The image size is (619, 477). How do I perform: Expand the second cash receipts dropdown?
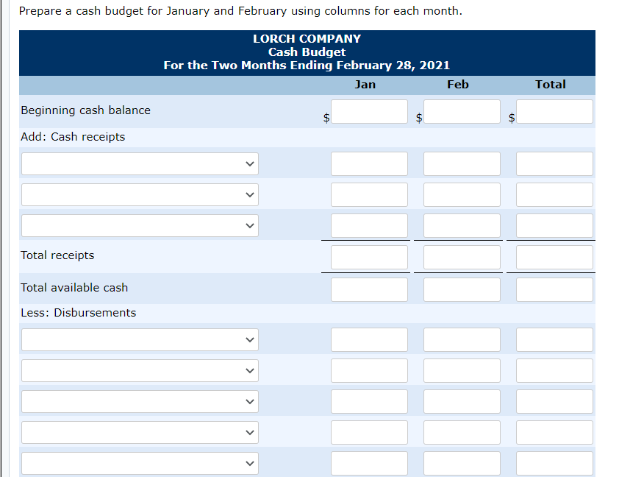[140, 194]
